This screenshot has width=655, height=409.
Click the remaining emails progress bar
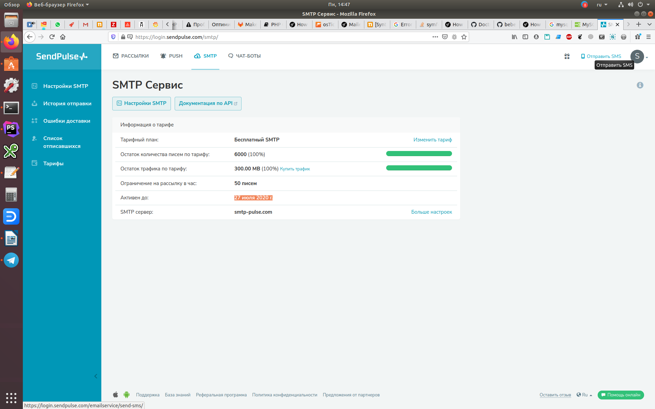tap(419, 154)
